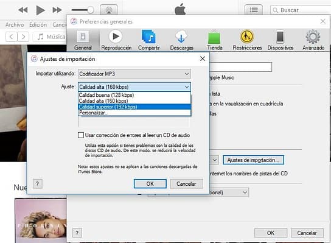
Task: Switch to the Reproducción preferences tab
Action: [116, 40]
